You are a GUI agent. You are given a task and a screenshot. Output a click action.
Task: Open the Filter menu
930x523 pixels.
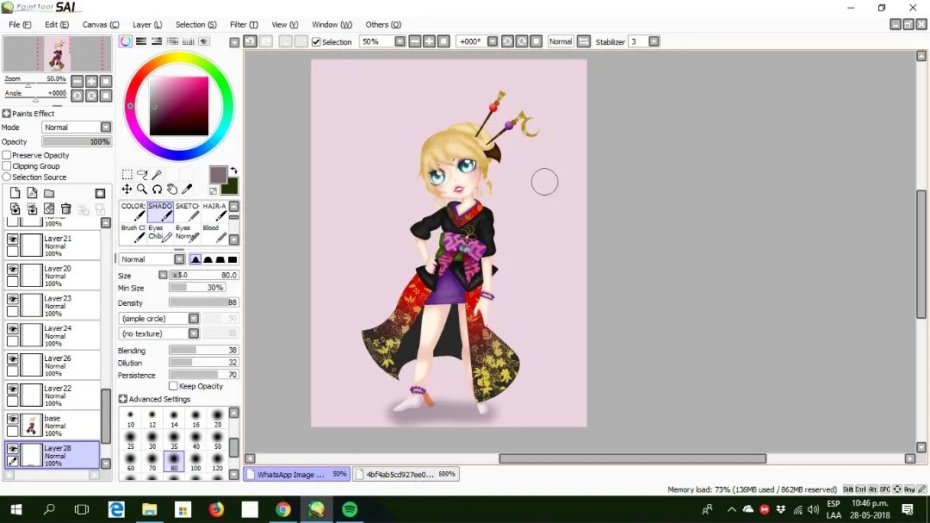[x=244, y=24]
